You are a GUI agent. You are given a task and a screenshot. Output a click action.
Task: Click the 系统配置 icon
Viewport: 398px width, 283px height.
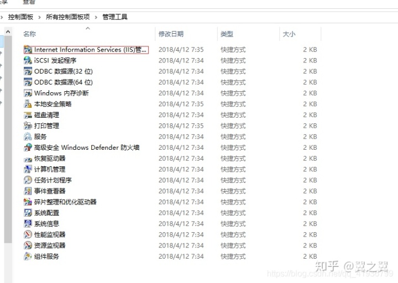click(28, 213)
